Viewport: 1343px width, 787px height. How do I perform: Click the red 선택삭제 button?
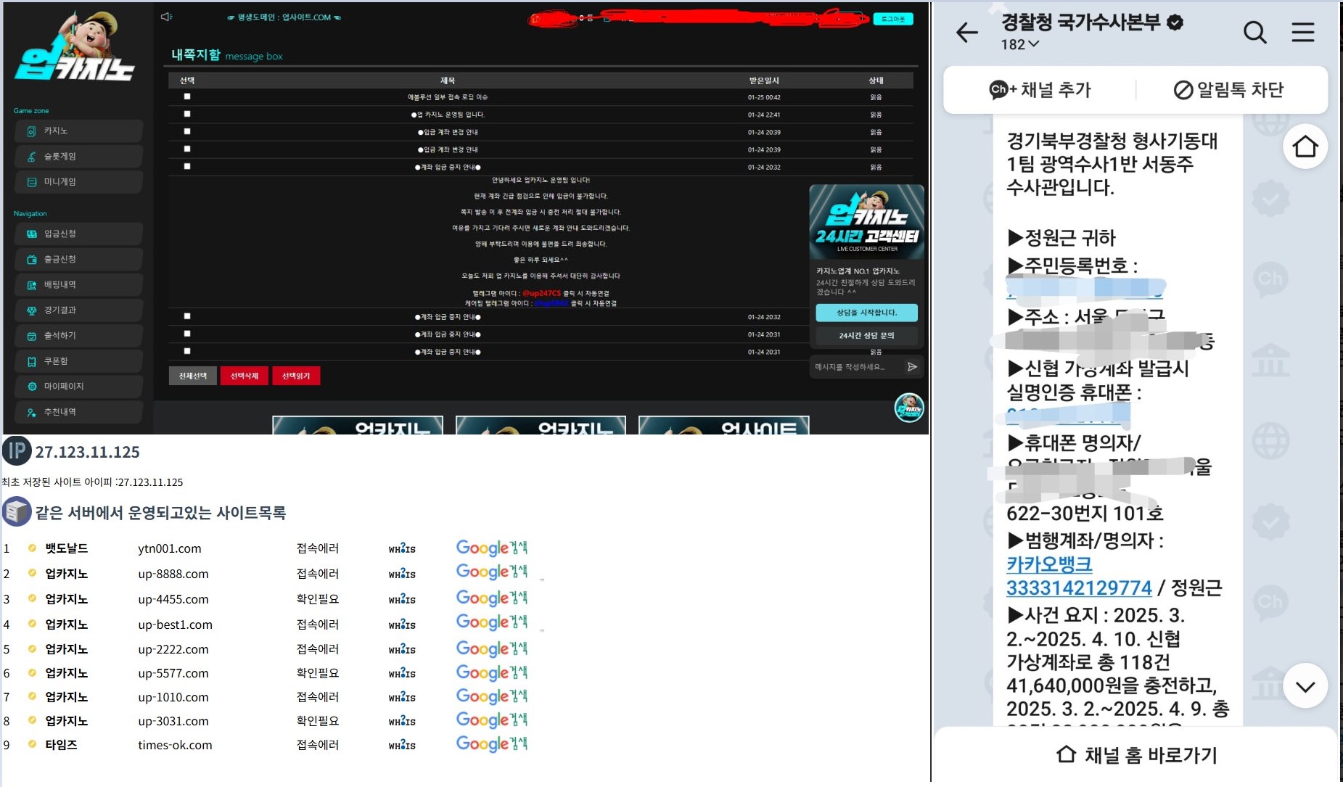(x=244, y=376)
